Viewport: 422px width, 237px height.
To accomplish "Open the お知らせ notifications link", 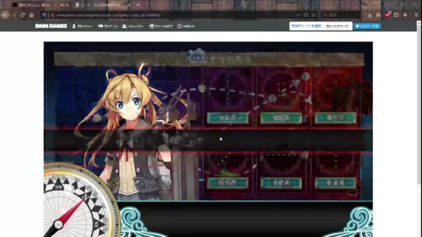I will pyautogui.click(x=186, y=26).
